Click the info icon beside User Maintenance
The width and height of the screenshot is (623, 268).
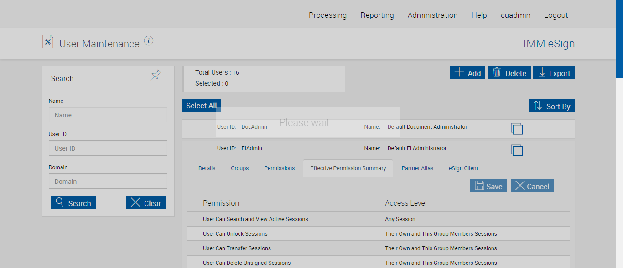(x=149, y=41)
